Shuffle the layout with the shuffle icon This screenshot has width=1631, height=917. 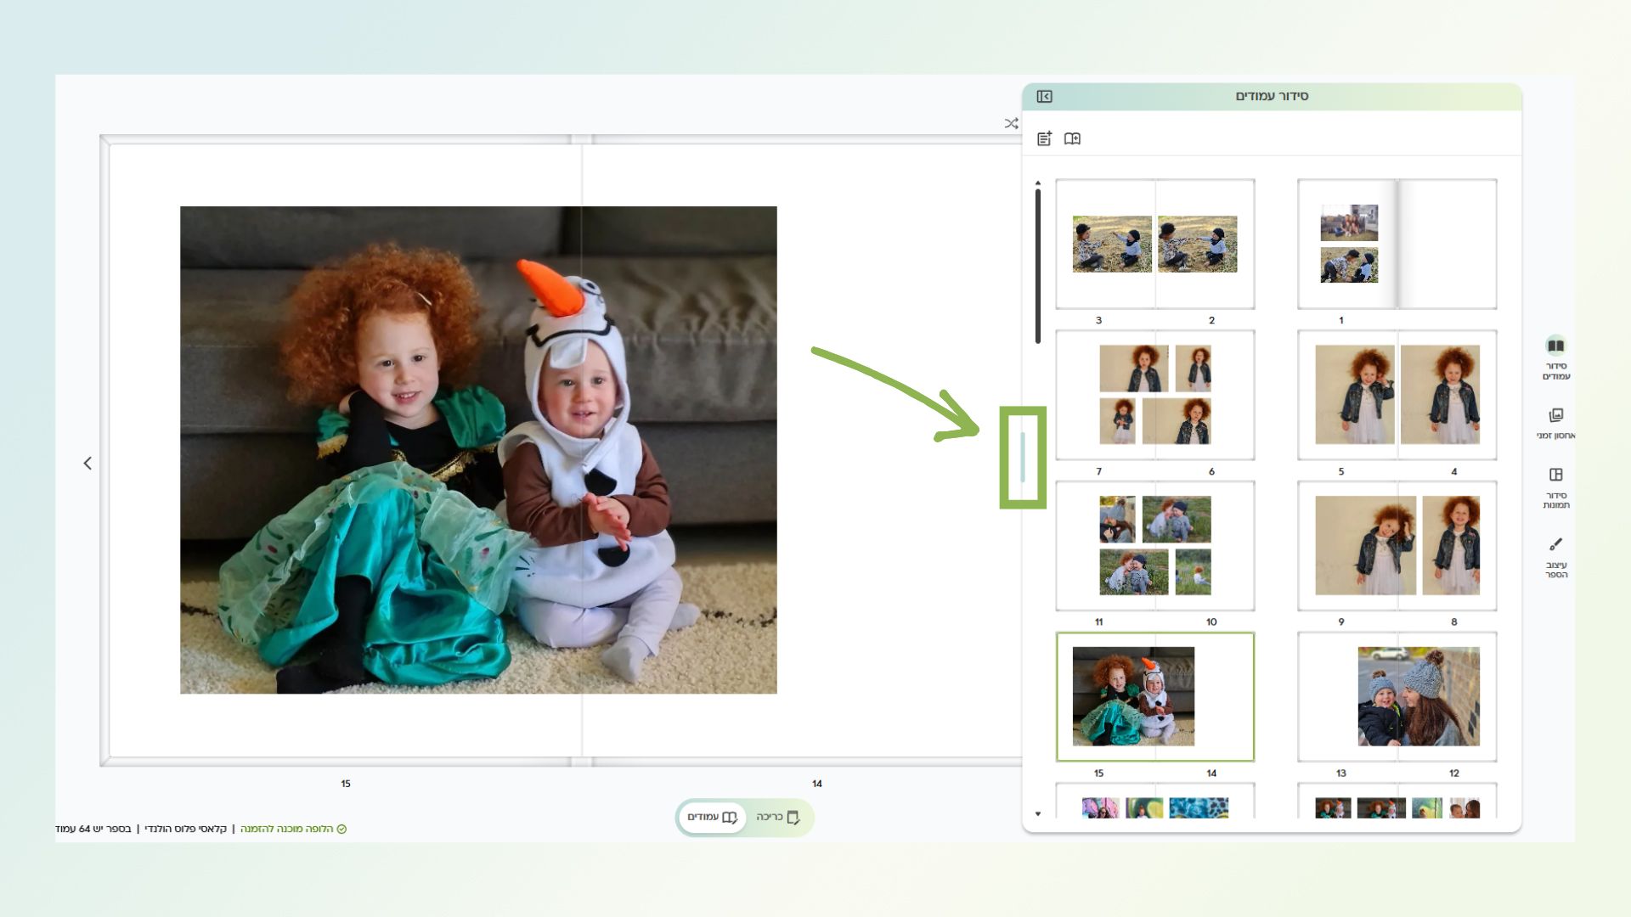(1011, 124)
